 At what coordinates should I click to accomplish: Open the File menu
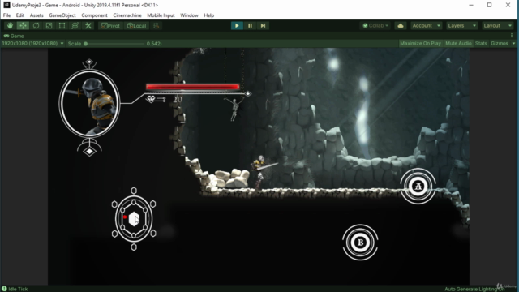[6, 15]
